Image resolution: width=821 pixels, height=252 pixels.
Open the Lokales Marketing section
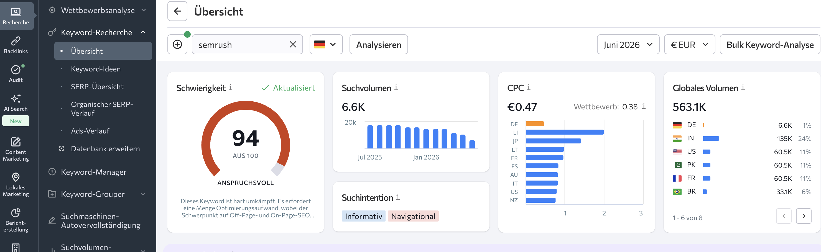pos(16,184)
